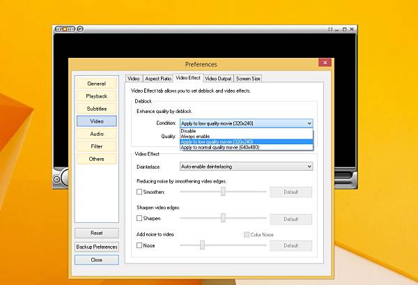Click the 'Deinterlace' label
418x285 pixels.
click(148, 167)
